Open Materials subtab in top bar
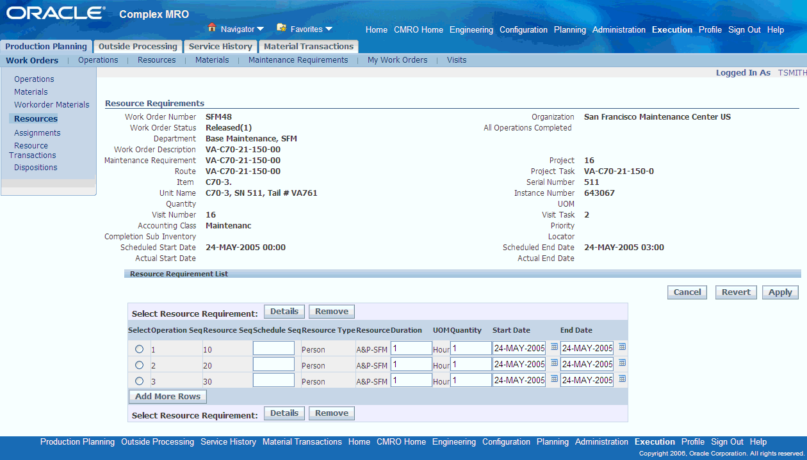 point(212,60)
